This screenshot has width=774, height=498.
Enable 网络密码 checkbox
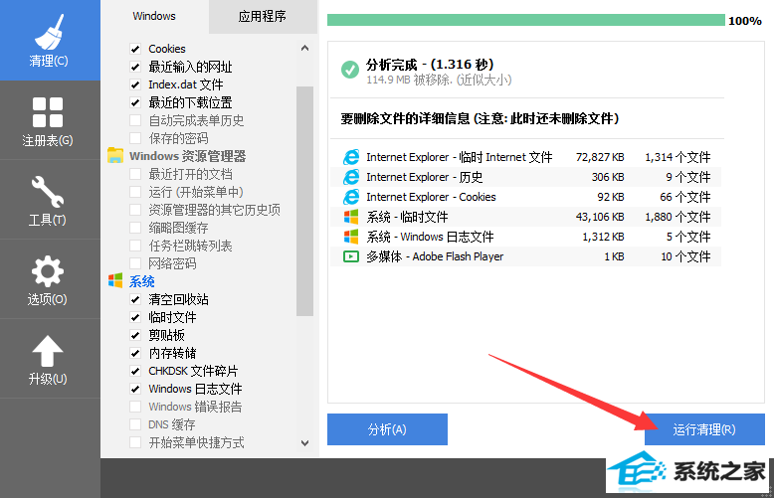(135, 263)
